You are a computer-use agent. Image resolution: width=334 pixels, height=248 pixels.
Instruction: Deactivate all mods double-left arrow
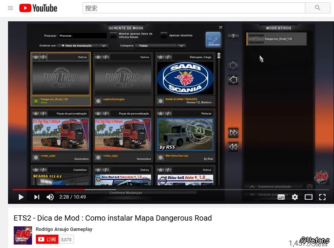[233, 147]
